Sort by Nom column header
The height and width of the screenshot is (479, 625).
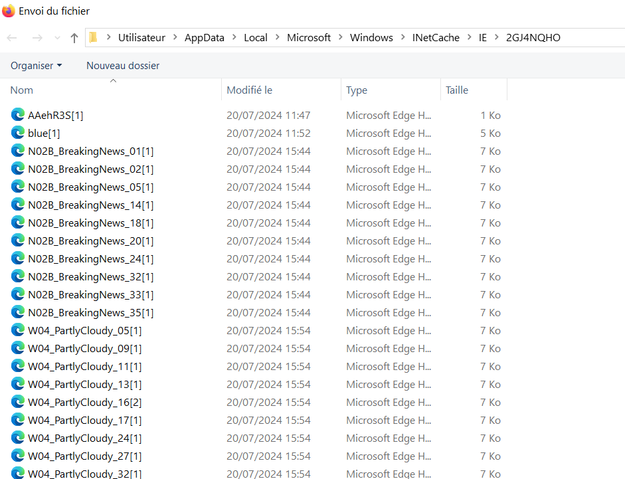(x=112, y=90)
